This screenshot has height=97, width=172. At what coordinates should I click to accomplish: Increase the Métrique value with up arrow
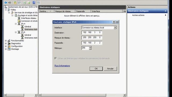tap(90, 47)
